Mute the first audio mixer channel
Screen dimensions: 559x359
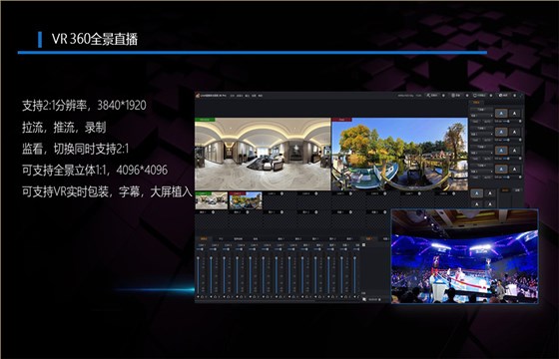point(199,296)
